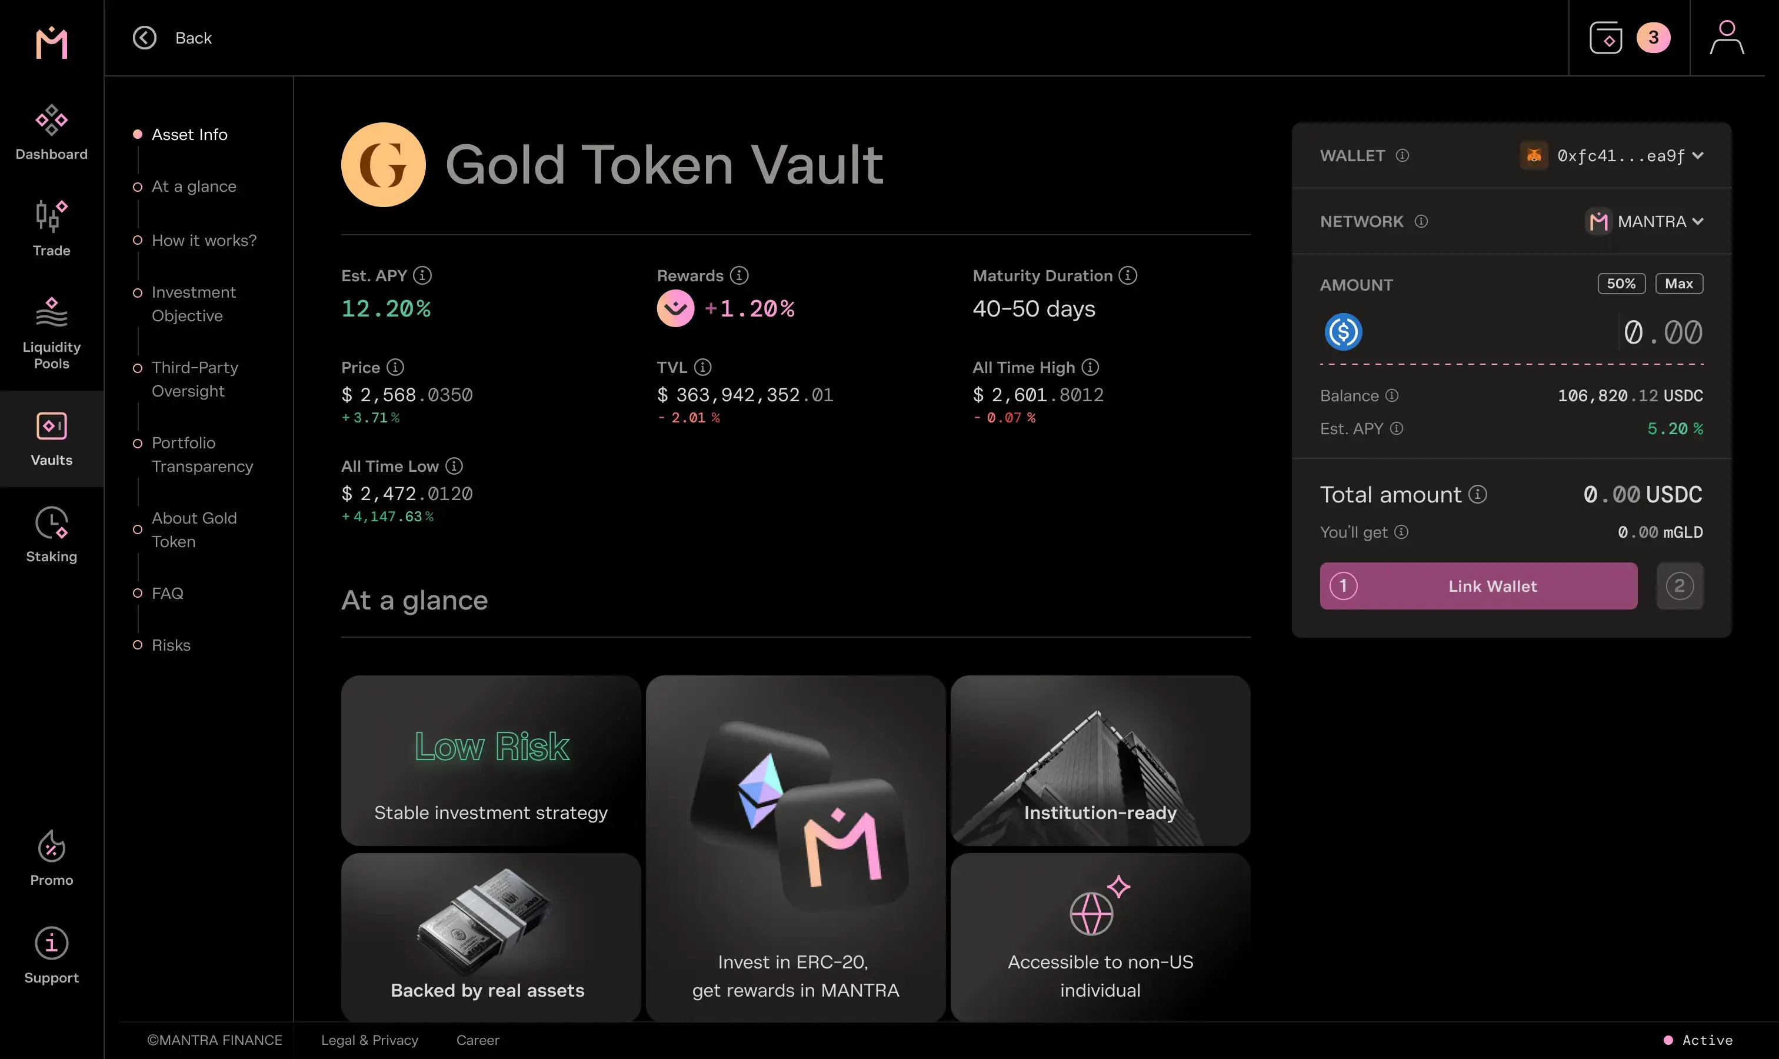Select the Max amount option

1678,284
